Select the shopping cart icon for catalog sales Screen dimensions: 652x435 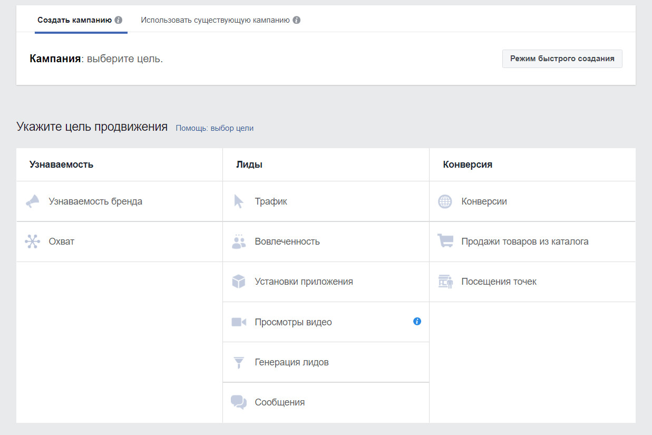click(445, 241)
